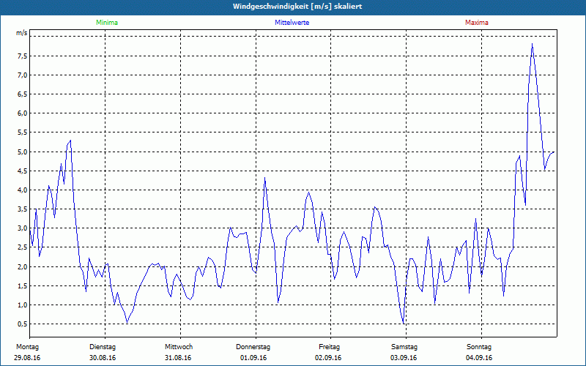Click the 7,5 y-axis value

click(x=22, y=56)
